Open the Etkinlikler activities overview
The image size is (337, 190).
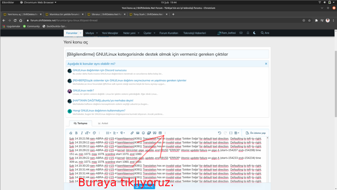click(8, 2)
